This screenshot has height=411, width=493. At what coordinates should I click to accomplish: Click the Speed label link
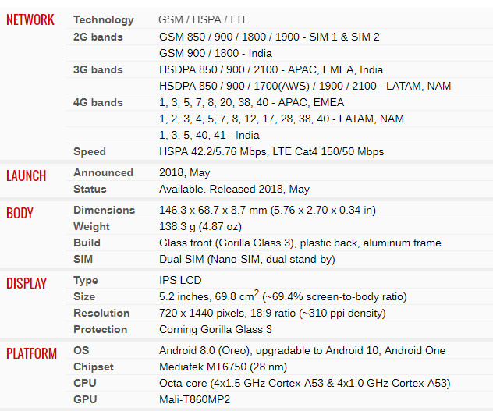pyautogui.click(x=90, y=151)
